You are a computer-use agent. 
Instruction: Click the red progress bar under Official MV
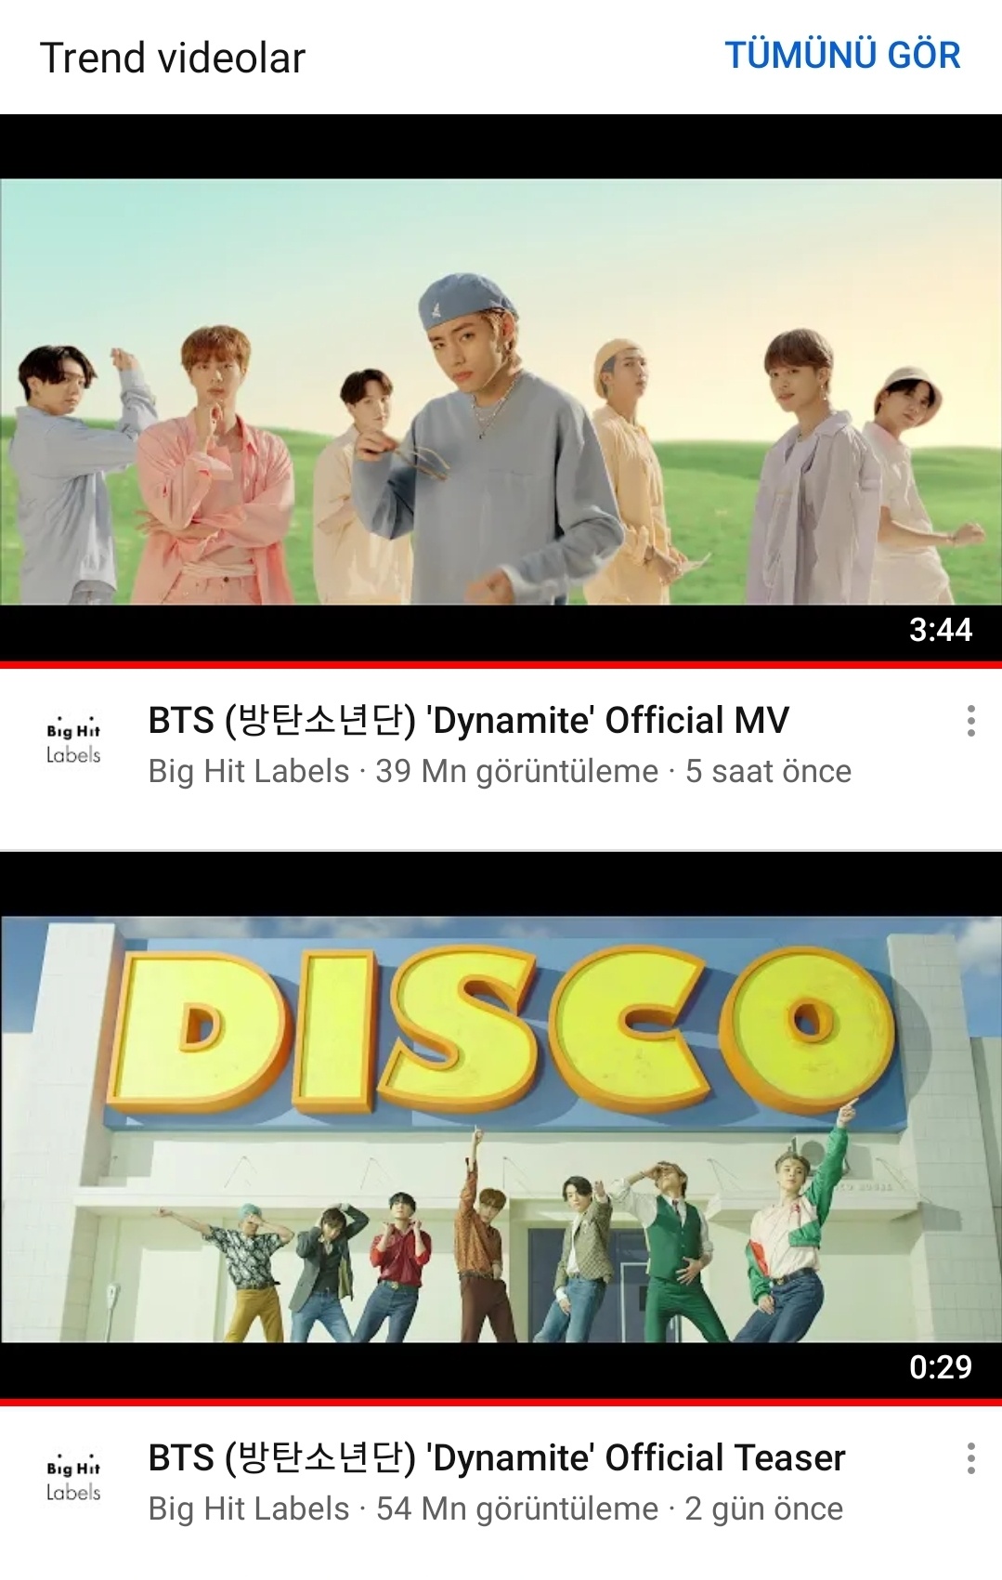pos(501,665)
